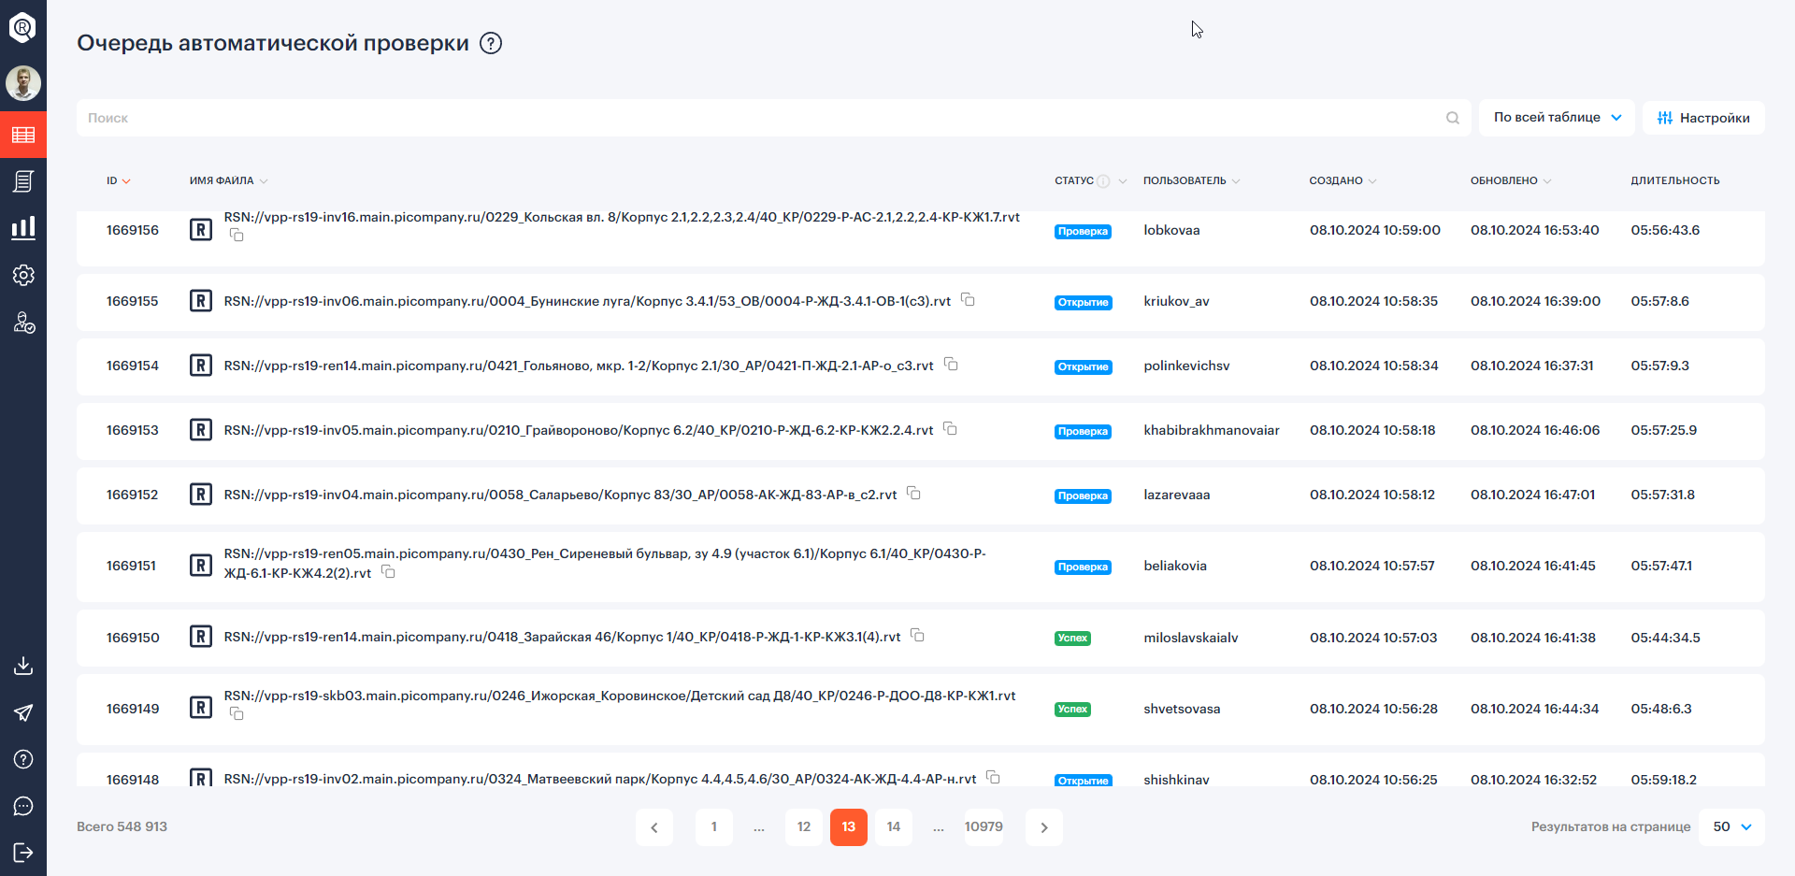Copy file path of row 1669154
This screenshot has width=1795, height=876.
point(951,365)
